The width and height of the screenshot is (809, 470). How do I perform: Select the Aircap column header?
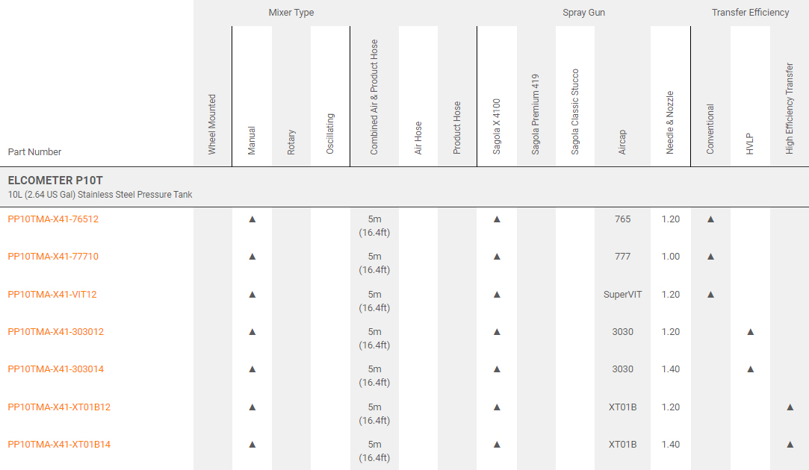(622, 142)
